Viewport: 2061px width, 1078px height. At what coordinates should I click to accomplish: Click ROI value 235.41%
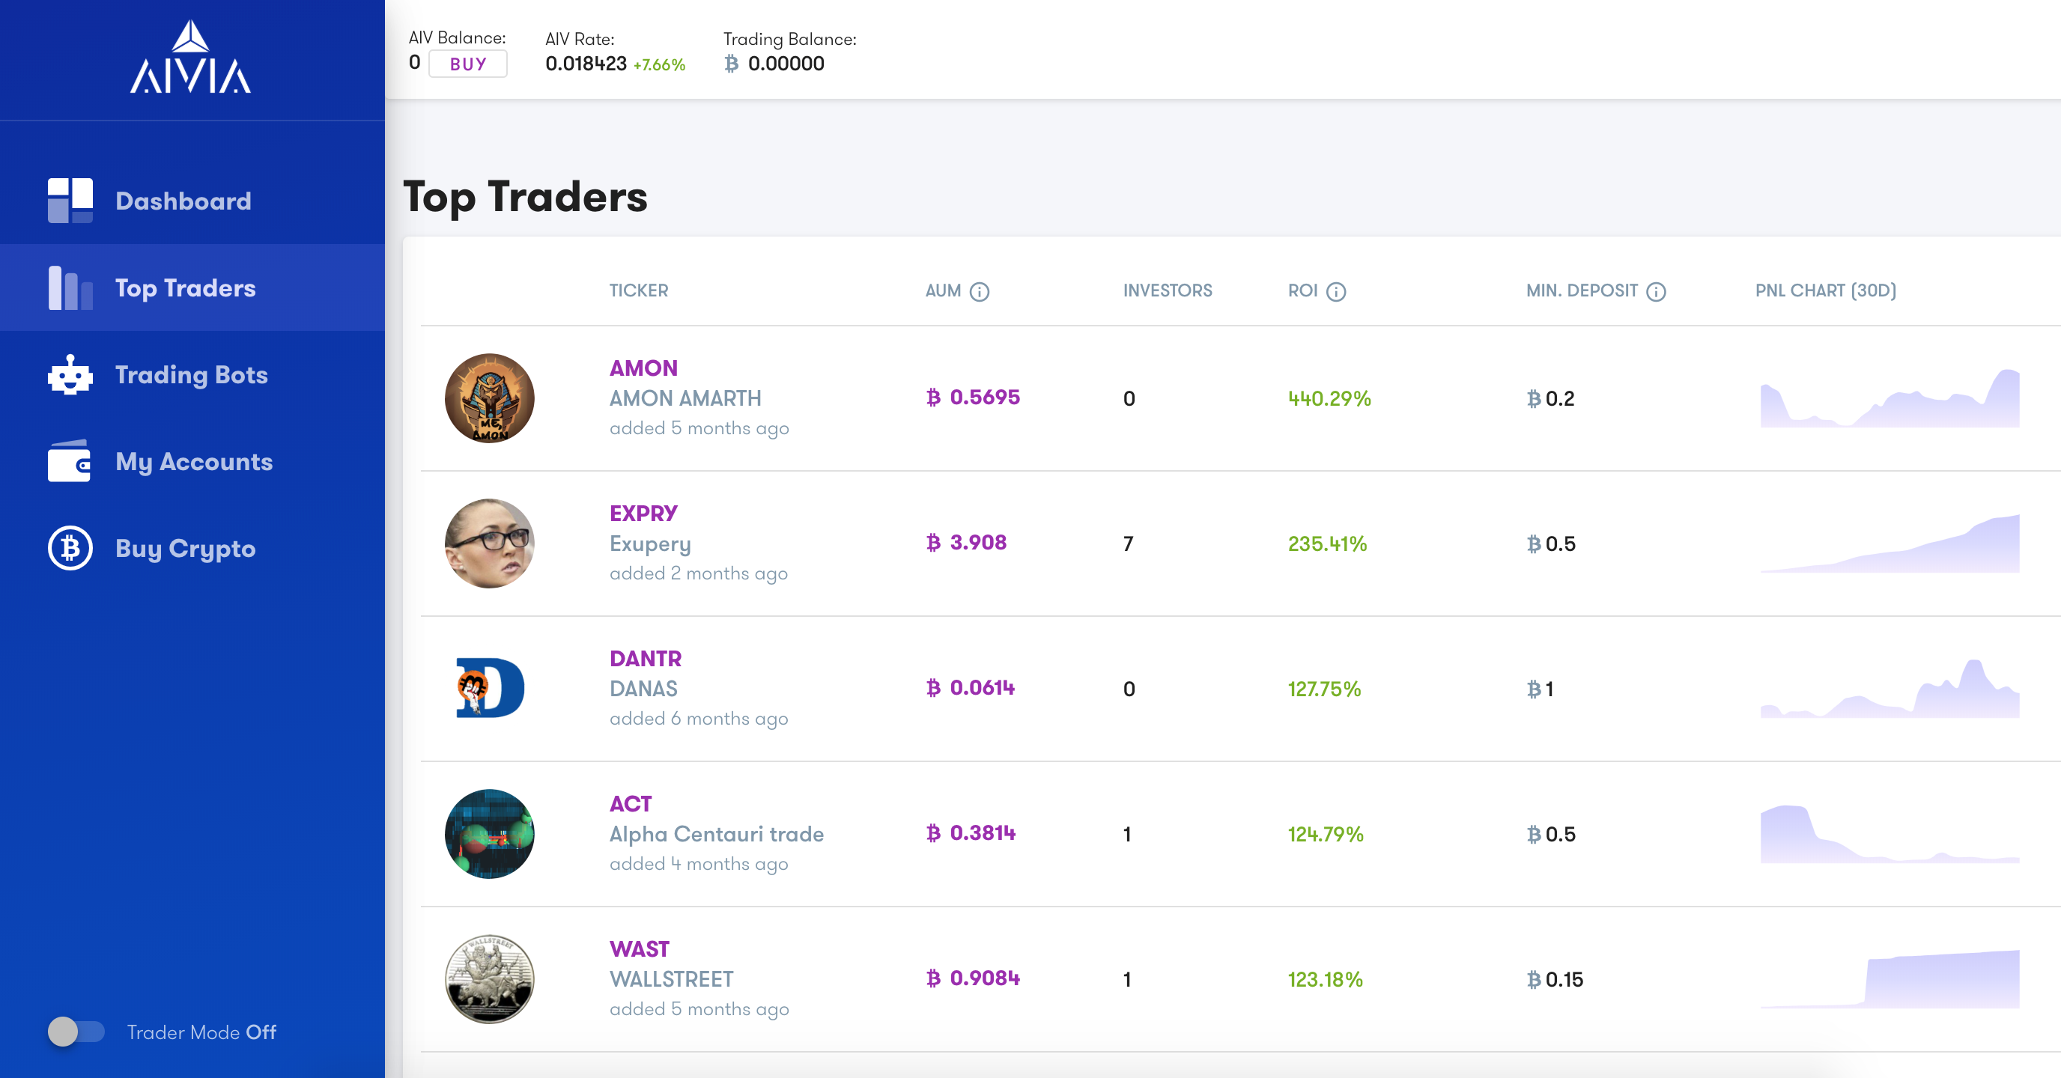(1327, 543)
